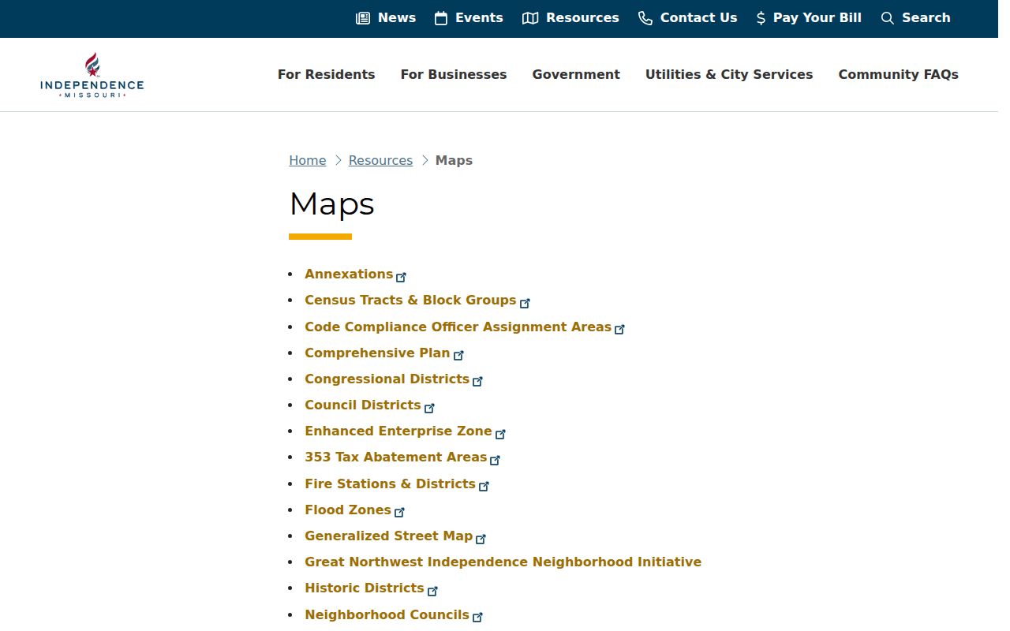
Task: Open the For Businesses menu
Action: [x=454, y=74]
